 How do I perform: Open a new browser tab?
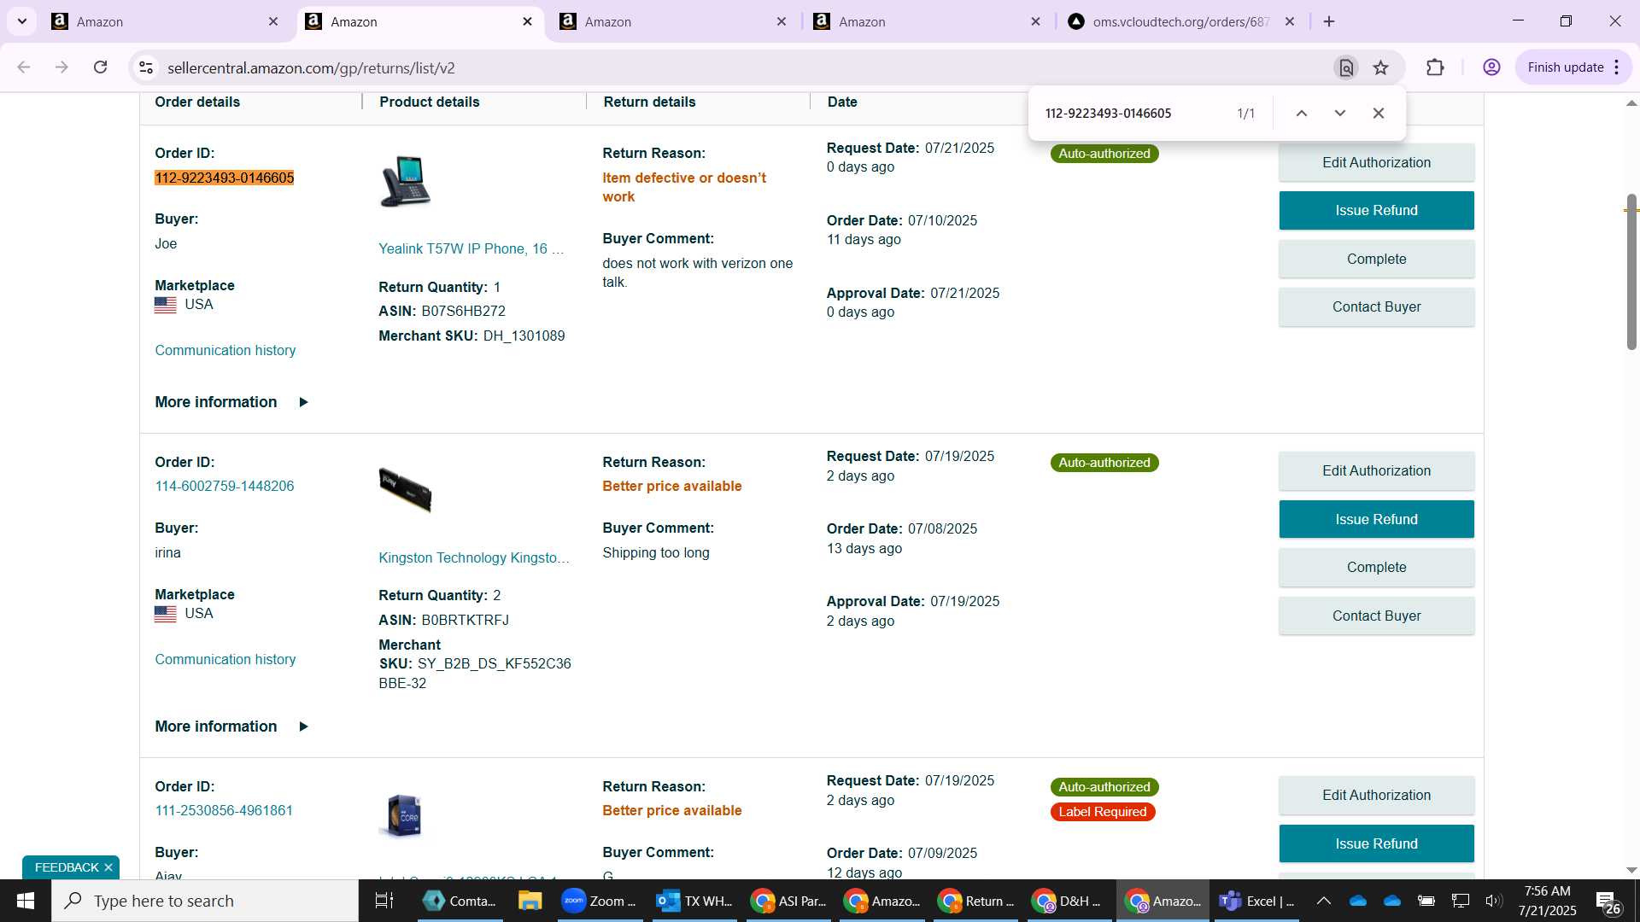click(x=1329, y=21)
